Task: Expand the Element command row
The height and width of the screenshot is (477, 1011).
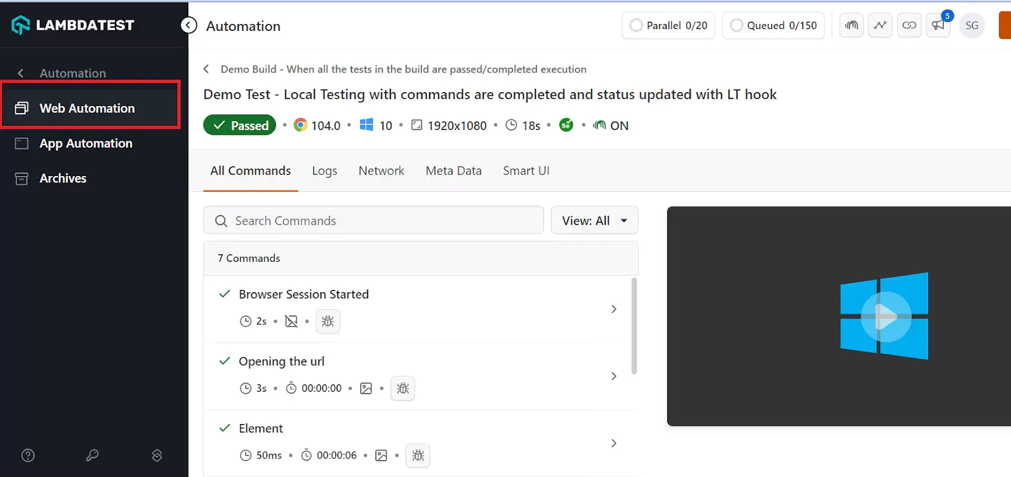Action: click(x=614, y=443)
